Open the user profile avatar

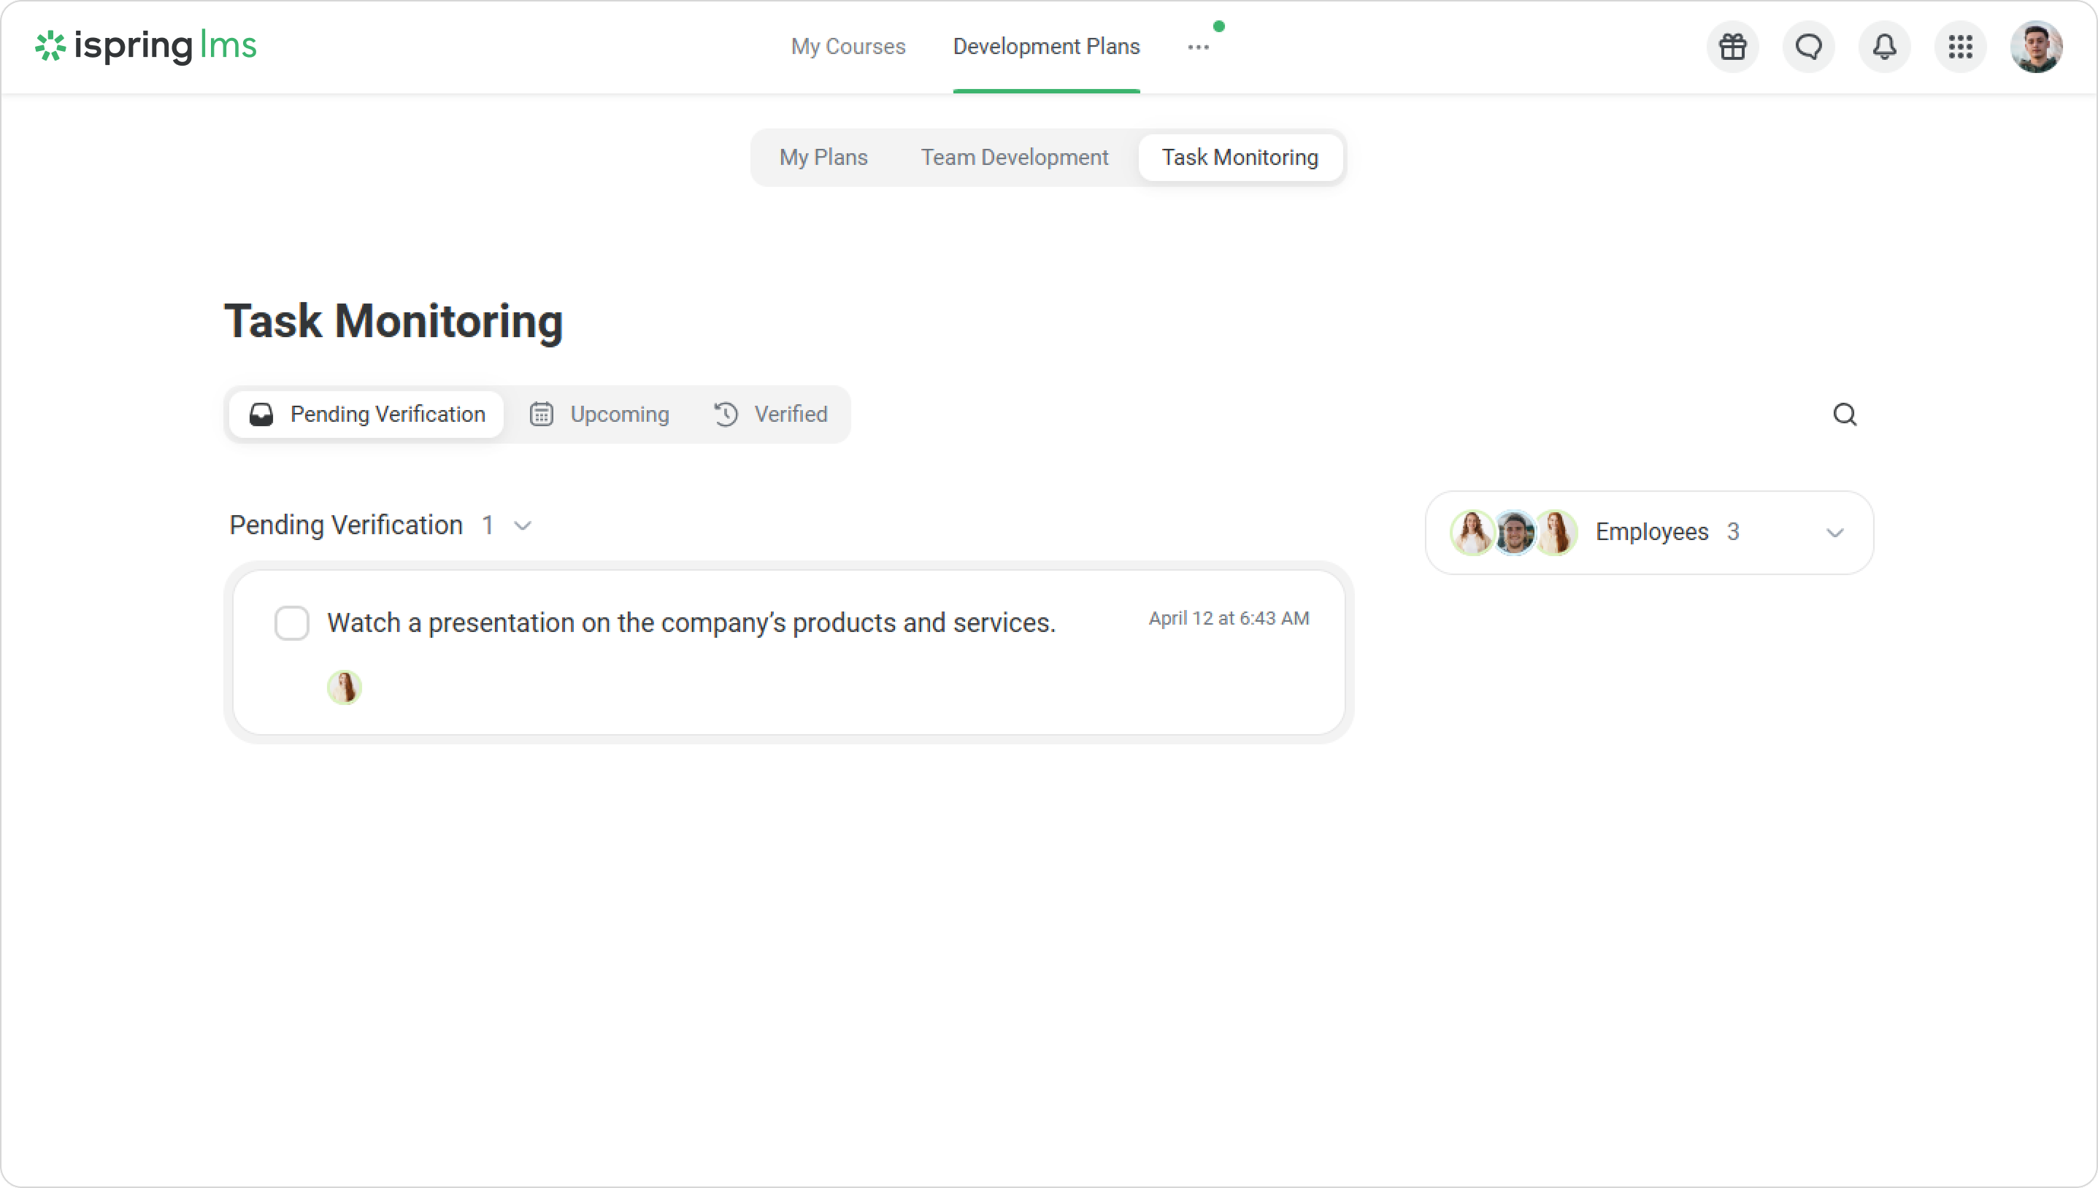tap(2036, 47)
